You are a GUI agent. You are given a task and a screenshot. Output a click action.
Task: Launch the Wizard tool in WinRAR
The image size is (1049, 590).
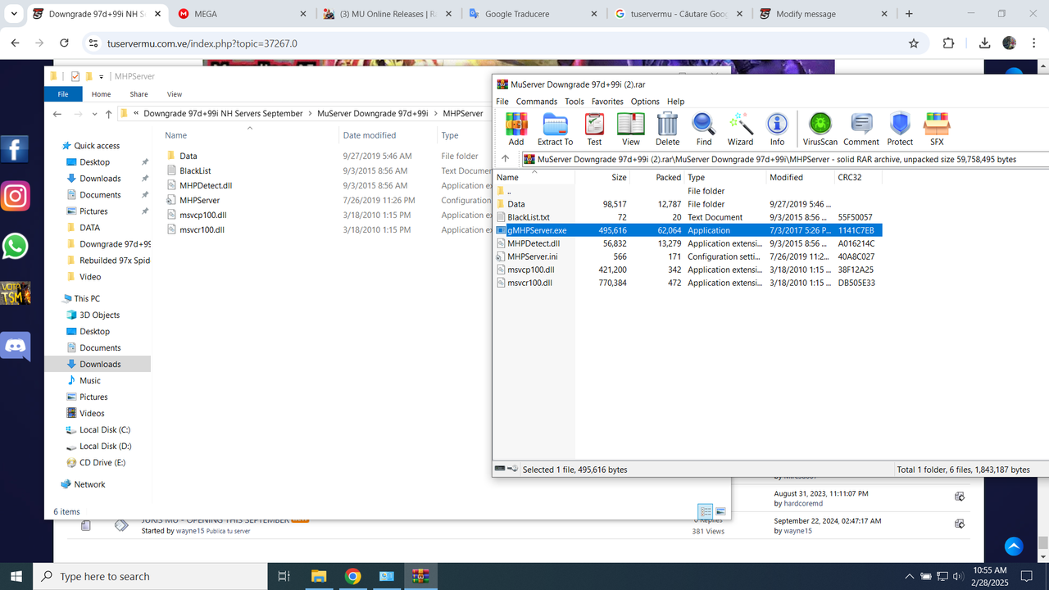(x=740, y=129)
